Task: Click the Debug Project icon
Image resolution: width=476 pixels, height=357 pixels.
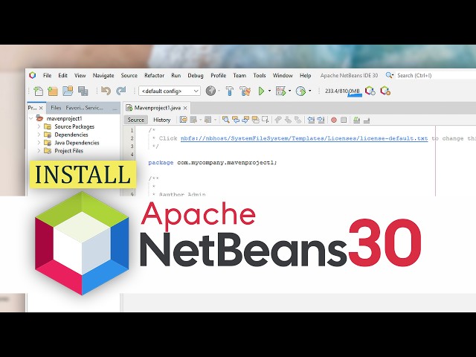Action: (x=280, y=91)
